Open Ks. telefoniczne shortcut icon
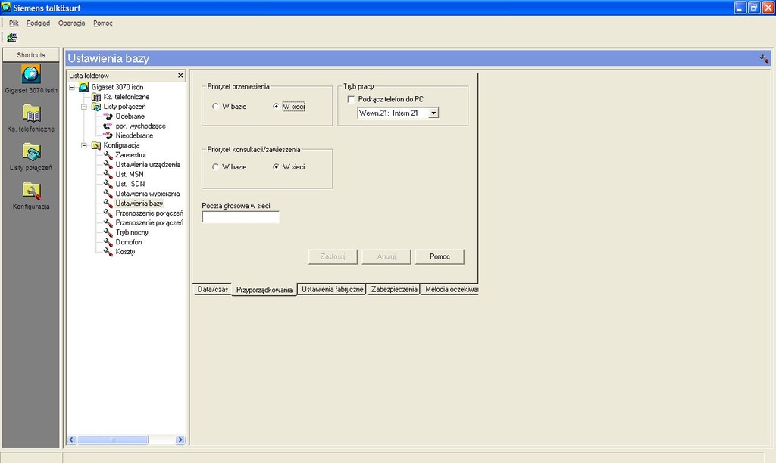776x463 pixels. (x=31, y=113)
